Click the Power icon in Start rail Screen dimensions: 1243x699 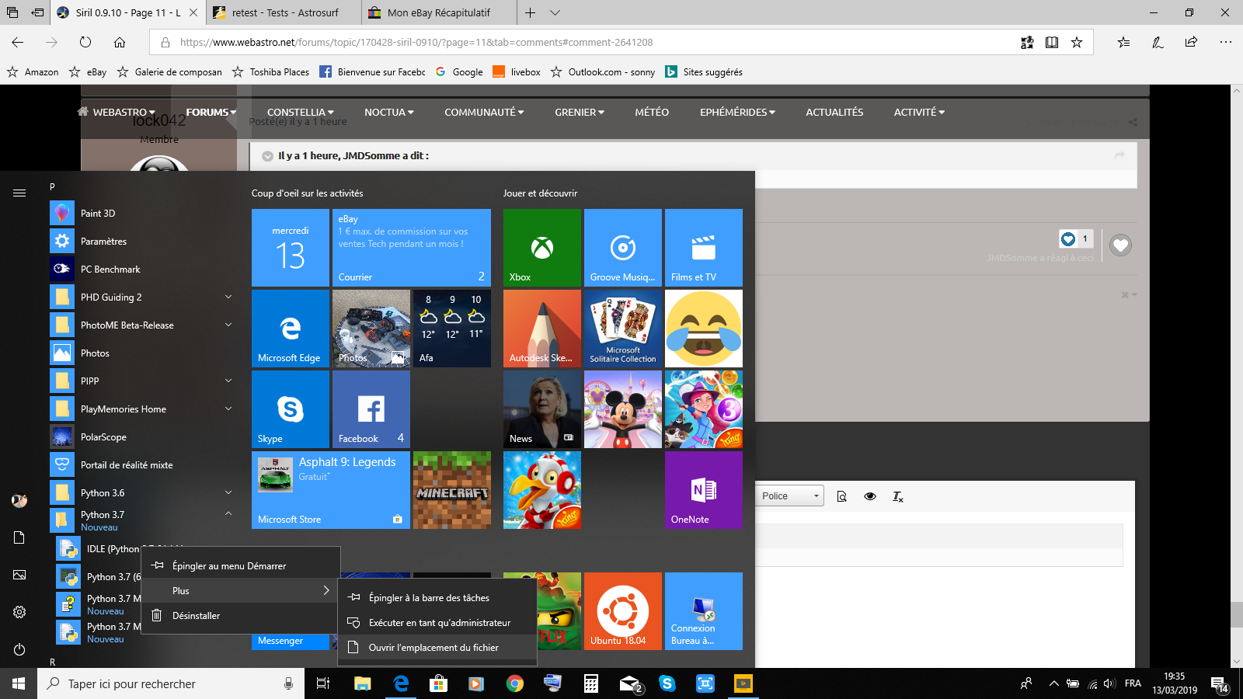[19, 649]
